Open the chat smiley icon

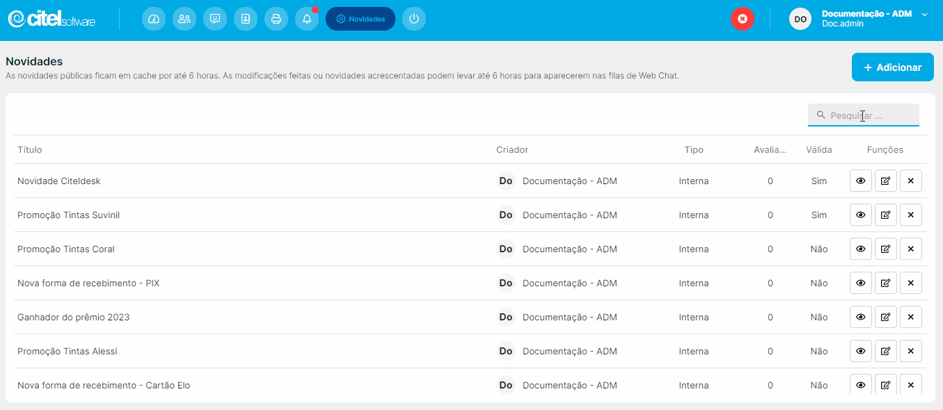coord(215,19)
